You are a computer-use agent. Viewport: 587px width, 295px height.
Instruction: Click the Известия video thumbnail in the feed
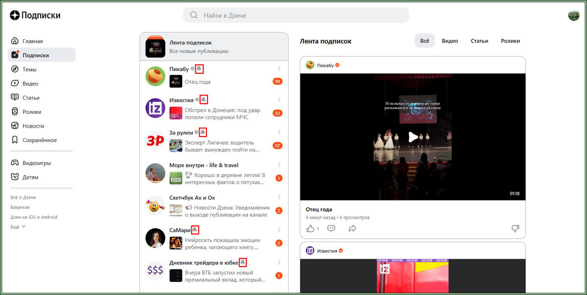(413, 277)
